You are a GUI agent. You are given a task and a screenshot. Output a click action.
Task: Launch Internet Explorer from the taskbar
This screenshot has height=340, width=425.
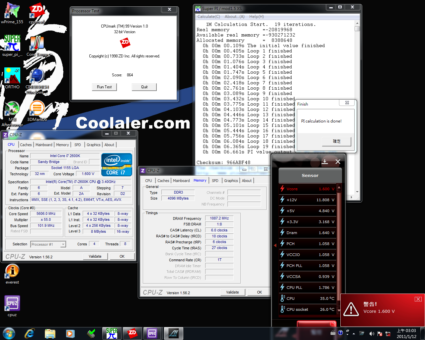(x=29, y=333)
